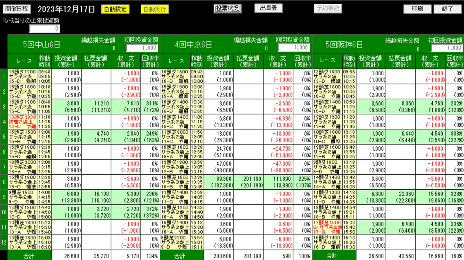Click the yellow 自動設定 button
The height and width of the screenshot is (260, 464).
point(116,9)
